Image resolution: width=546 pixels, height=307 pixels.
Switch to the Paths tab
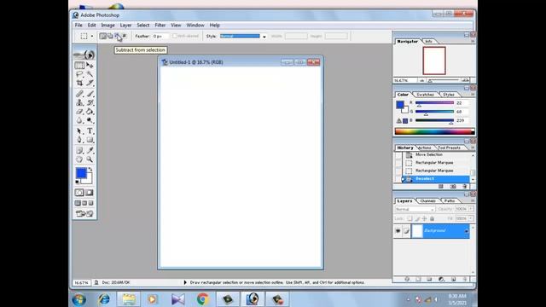[450, 201]
